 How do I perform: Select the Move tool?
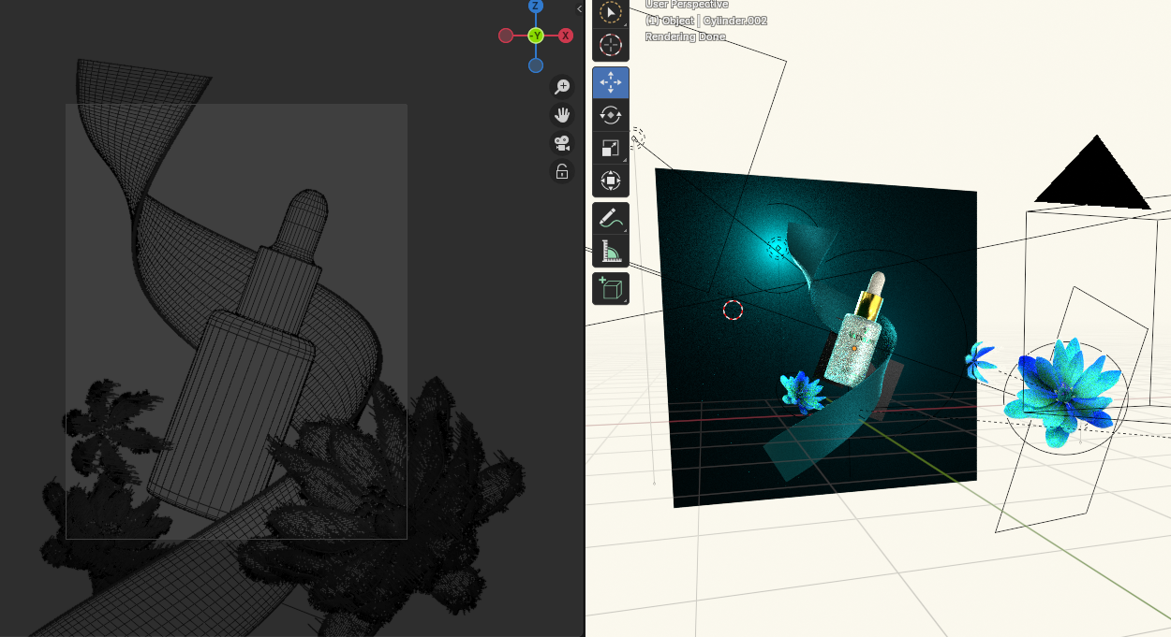(x=610, y=83)
